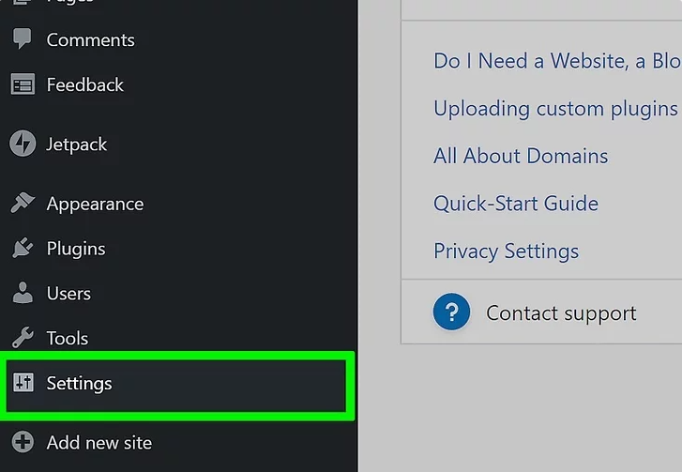Click the Contact support text

[561, 313]
